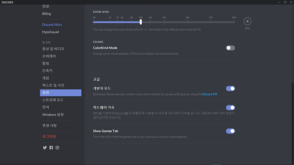Image resolution: width=294 pixels, height=165 pixels.
Task: Select the highlighted 외관 tab
Action: click(x=60, y=93)
